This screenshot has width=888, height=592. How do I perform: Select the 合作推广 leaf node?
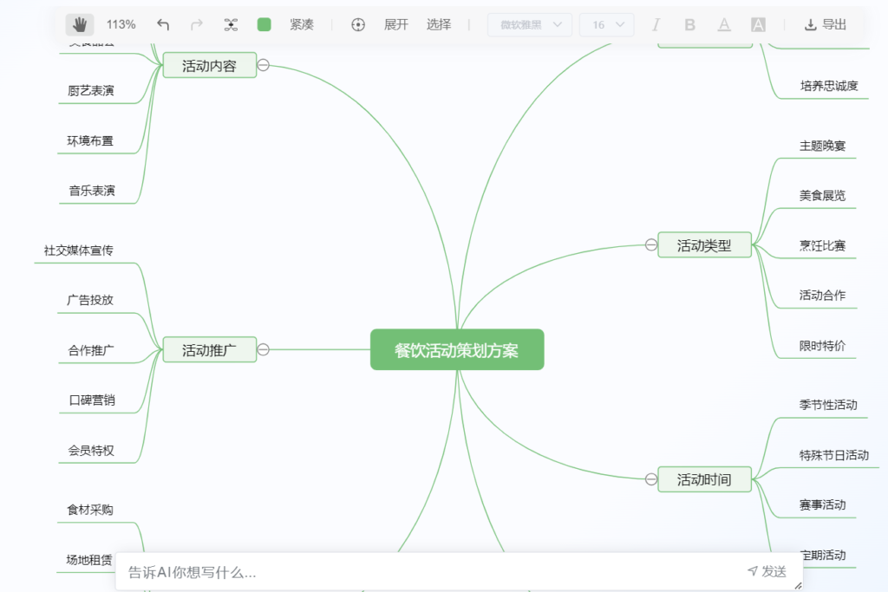(90, 350)
